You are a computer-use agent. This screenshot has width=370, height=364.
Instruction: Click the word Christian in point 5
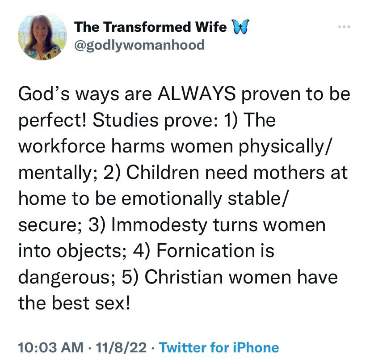[x=184, y=277]
